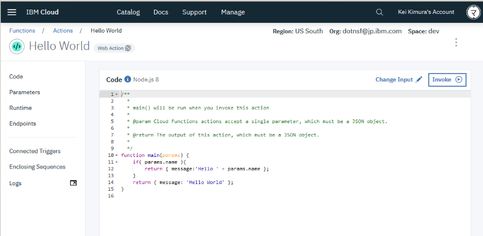
Task: Open Enclosing Sequences in the sidebar
Action: point(37,167)
